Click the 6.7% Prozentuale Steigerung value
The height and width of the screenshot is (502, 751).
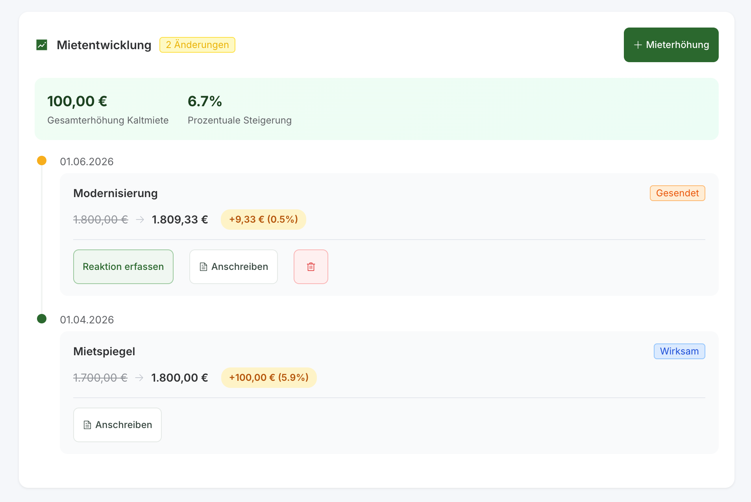pyautogui.click(x=205, y=102)
